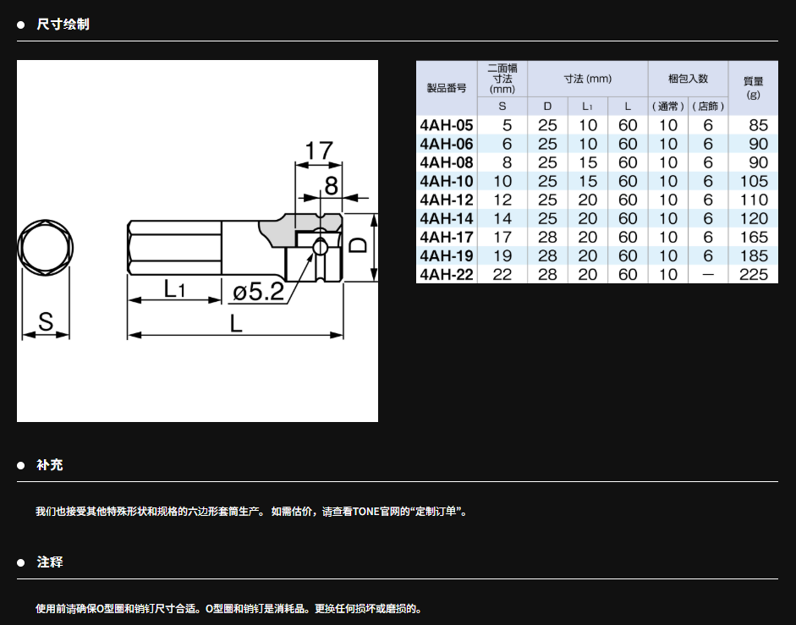
Task: Click the hexagon end-view in the drawing
Action: (46, 247)
